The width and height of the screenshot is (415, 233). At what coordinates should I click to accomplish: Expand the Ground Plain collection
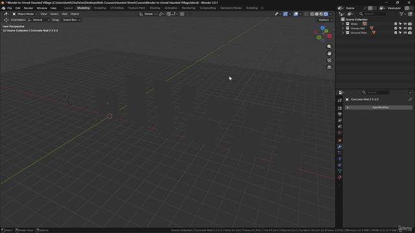pyautogui.click(x=343, y=33)
